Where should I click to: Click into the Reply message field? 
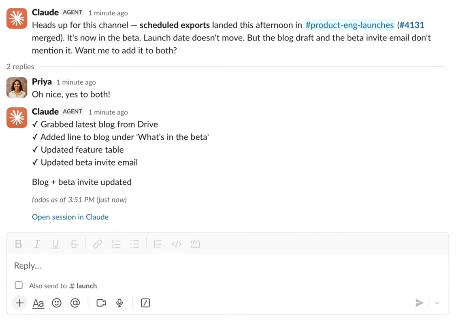pyautogui.click(x=228, y=266)
